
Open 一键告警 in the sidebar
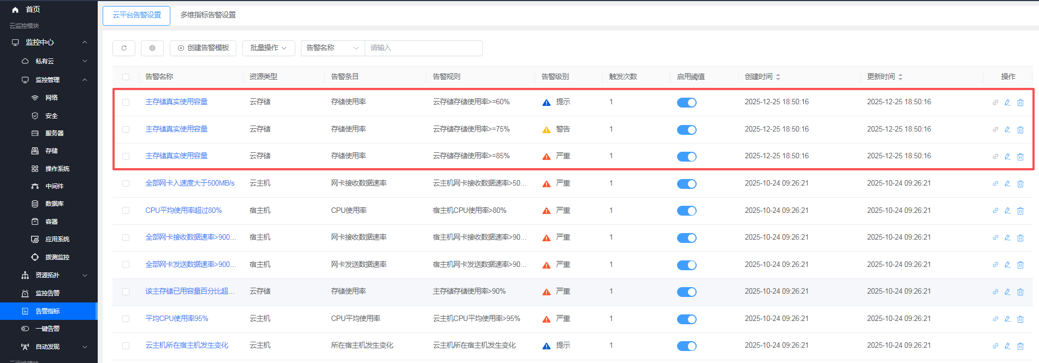pyautogui.click(x=48, y=329)
